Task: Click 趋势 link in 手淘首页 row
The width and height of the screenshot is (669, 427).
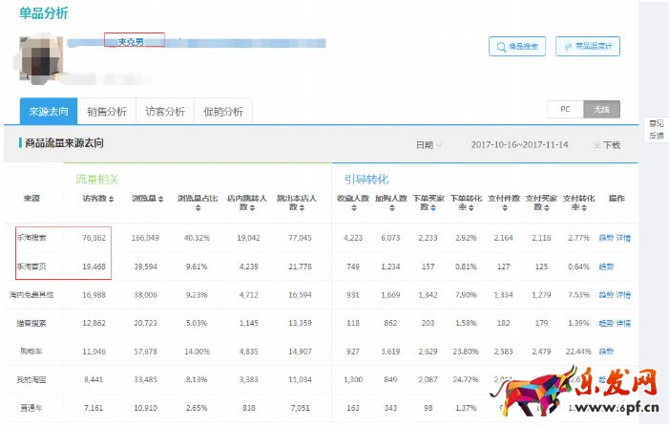Action: pos(606,267)
